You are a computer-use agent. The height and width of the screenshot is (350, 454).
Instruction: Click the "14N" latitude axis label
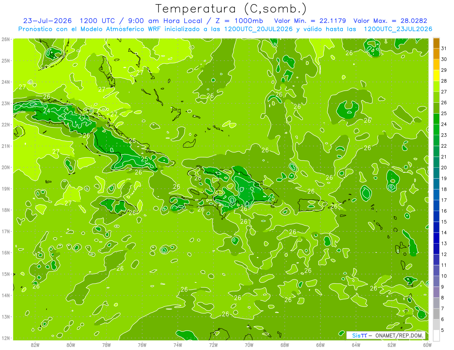tap(6, 295)
